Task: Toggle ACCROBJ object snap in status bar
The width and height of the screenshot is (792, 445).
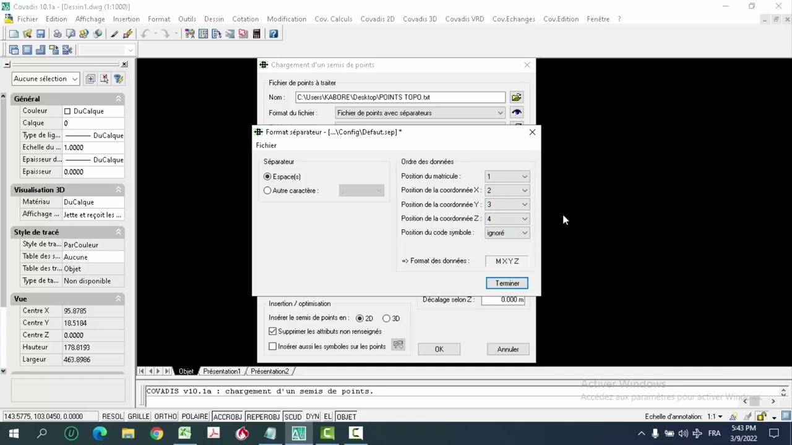Action: tap(228, 417)
